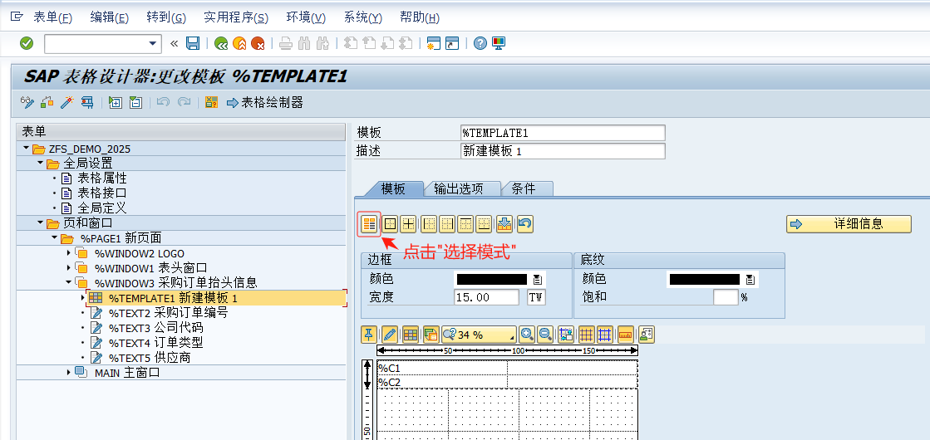The image size is (930, 440).
Task: Click the 模板 name field %TEMPLATE1
Action: pos(563,133)
